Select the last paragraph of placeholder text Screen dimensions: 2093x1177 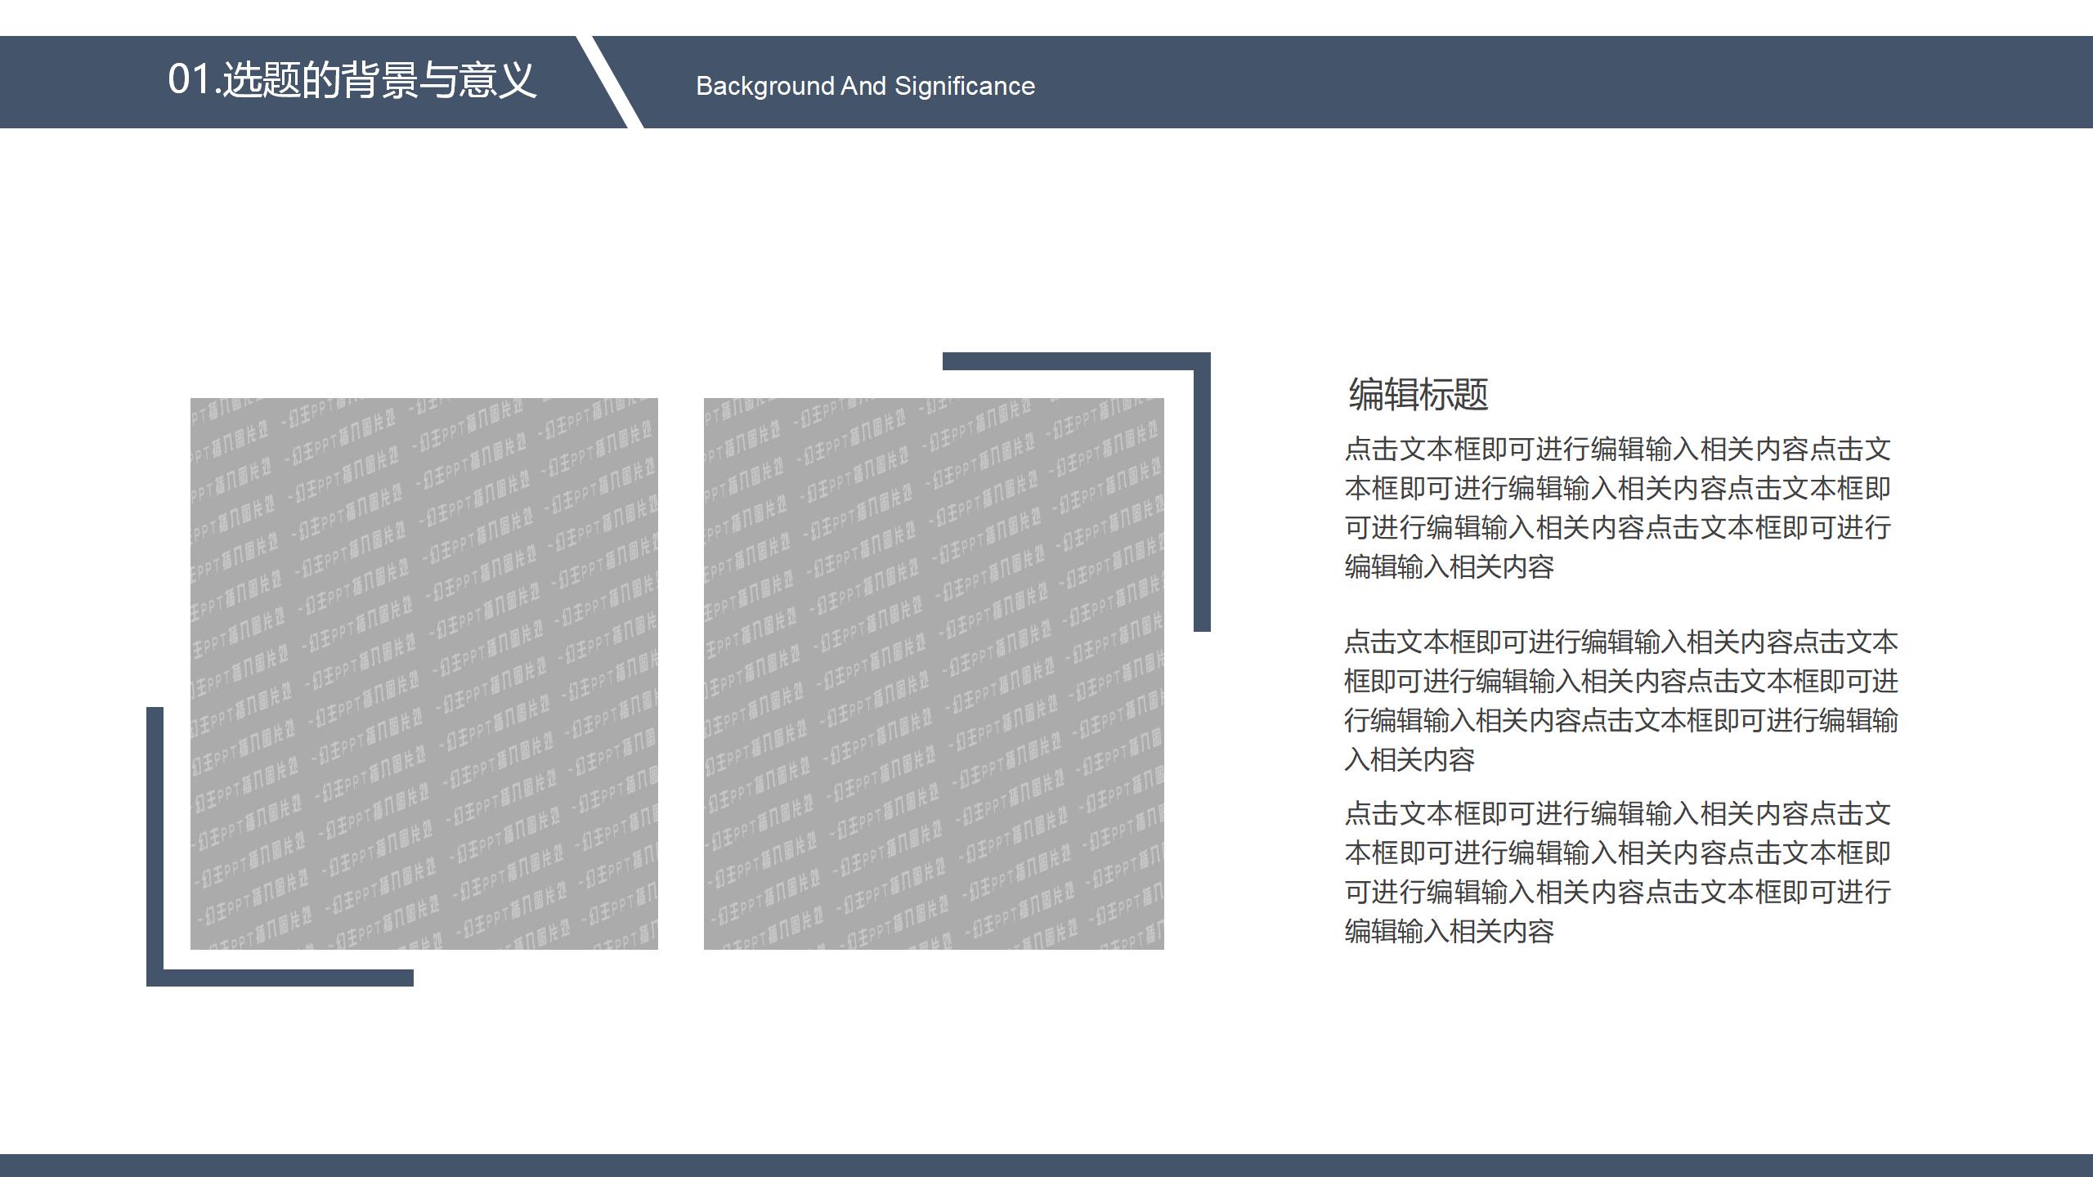(1617, 872)
